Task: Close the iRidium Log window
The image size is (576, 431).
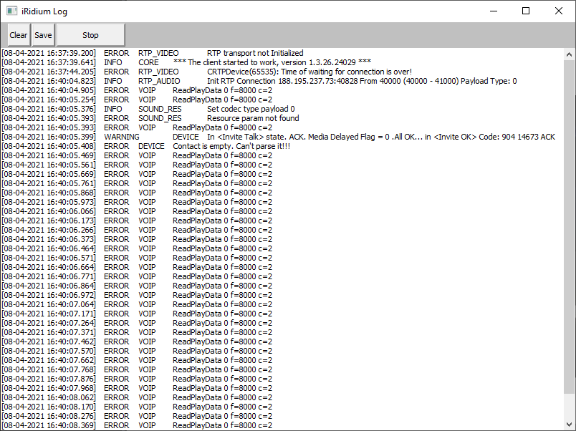Action: (559, 11)
